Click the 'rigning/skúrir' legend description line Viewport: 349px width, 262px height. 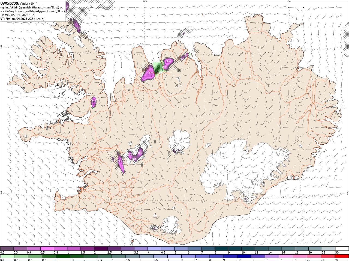(32, 7)
